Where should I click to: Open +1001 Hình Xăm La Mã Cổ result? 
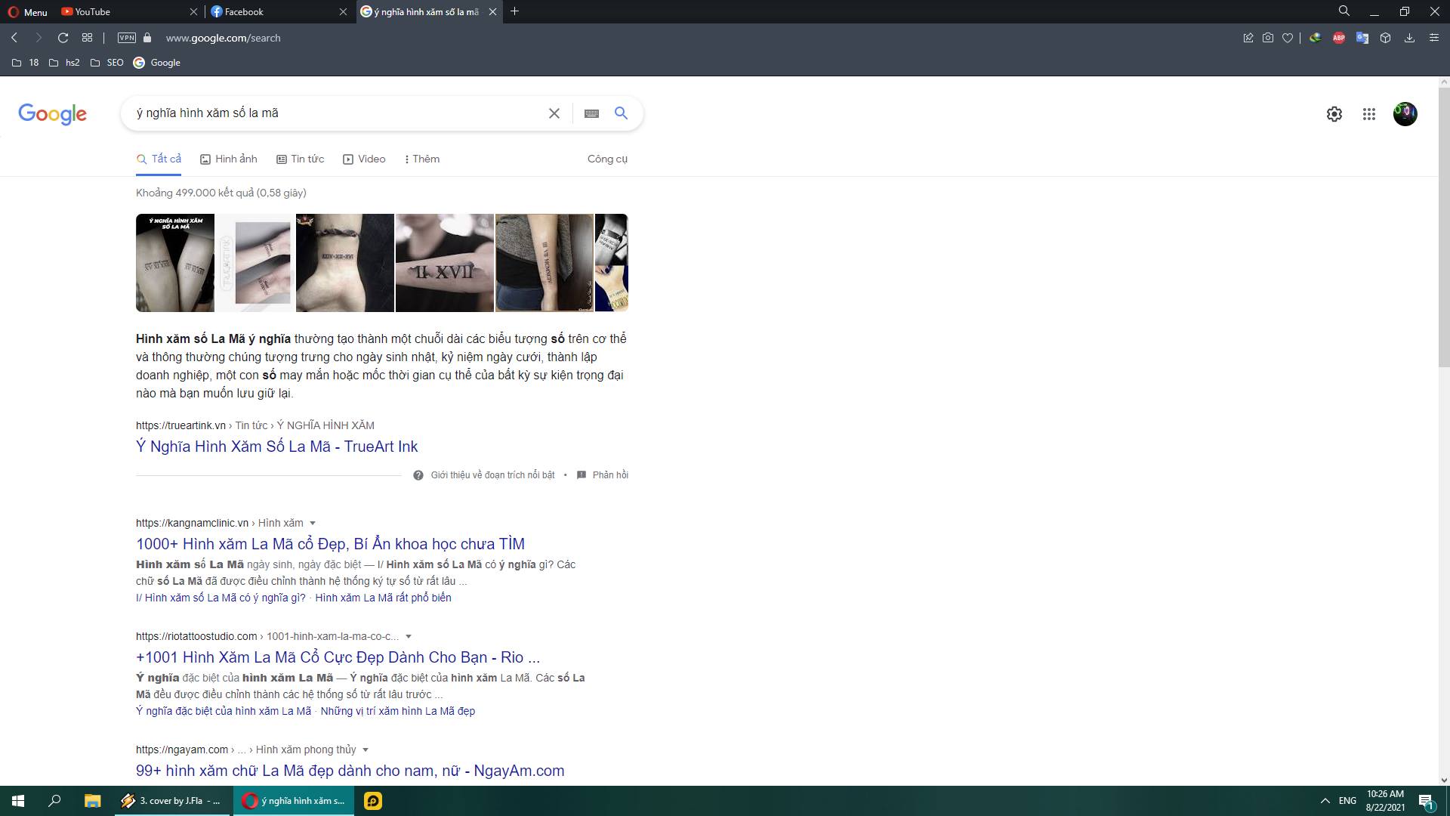coord(338,657)
